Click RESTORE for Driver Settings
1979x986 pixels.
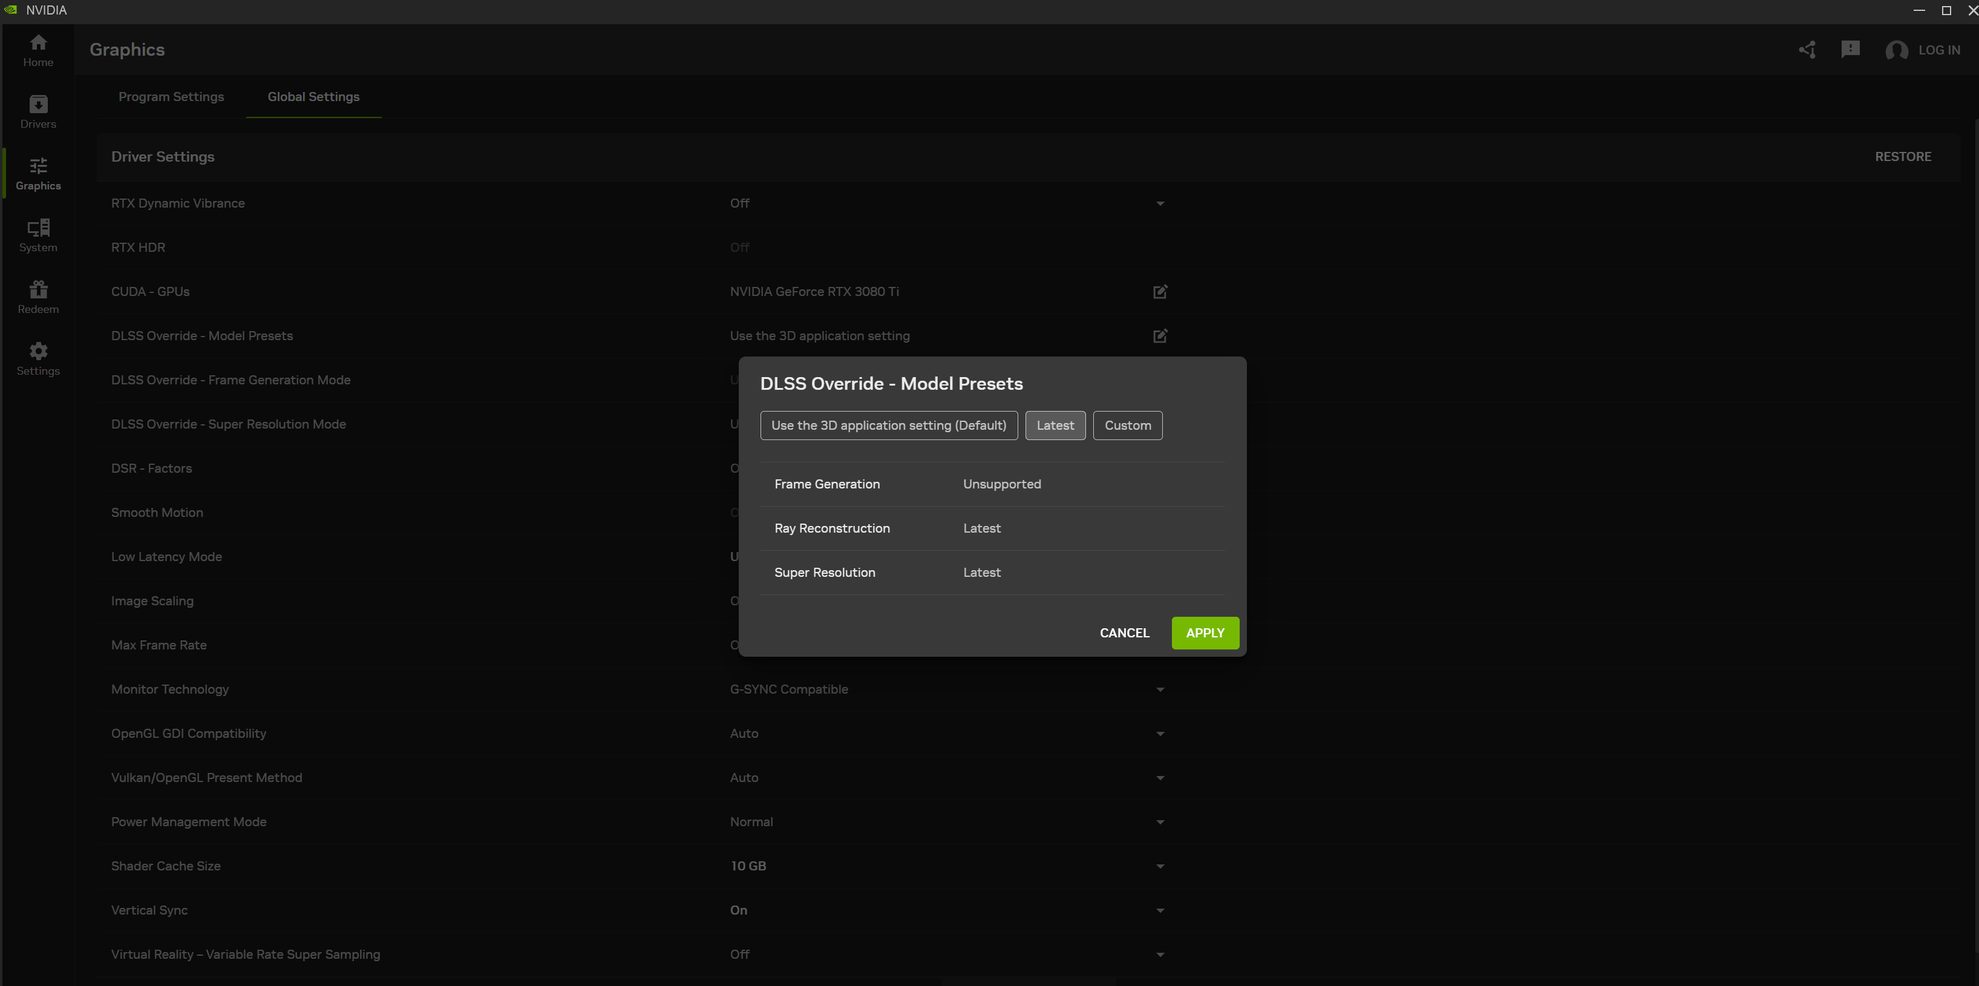tap(1902, 157)
